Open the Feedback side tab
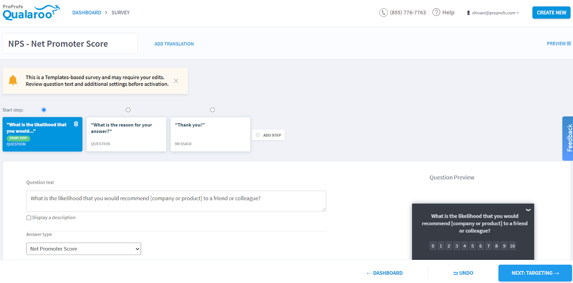Image resolution: width=573 pixels, height=283 pixels. 568,138
